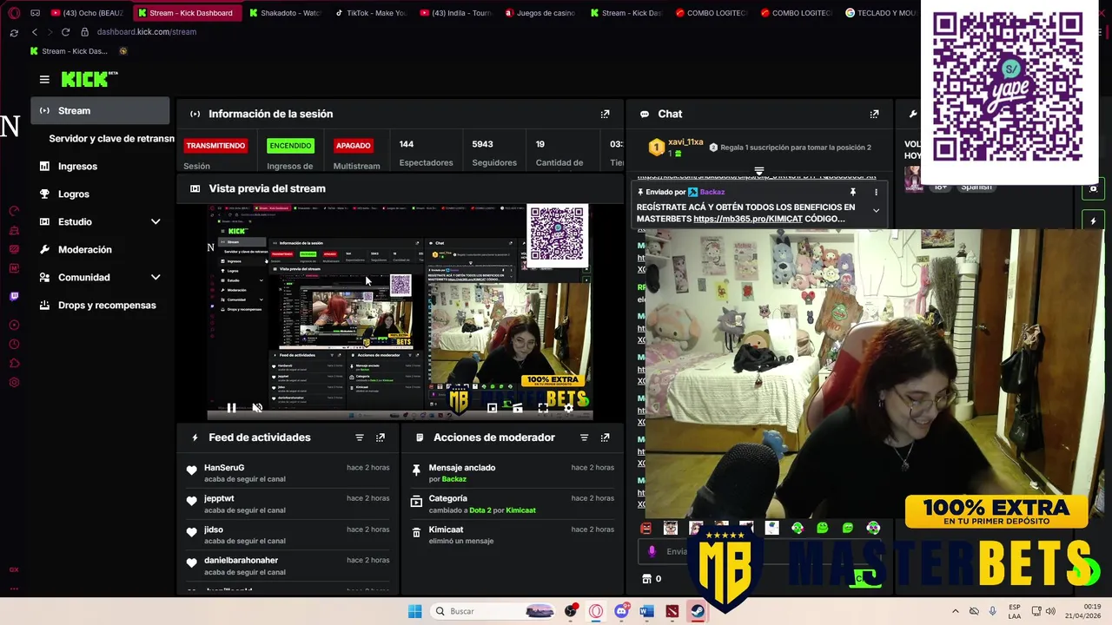1112x625 pixels.
Task: Open jepptwt in activity feed
Action: click(x=219, y=499)
